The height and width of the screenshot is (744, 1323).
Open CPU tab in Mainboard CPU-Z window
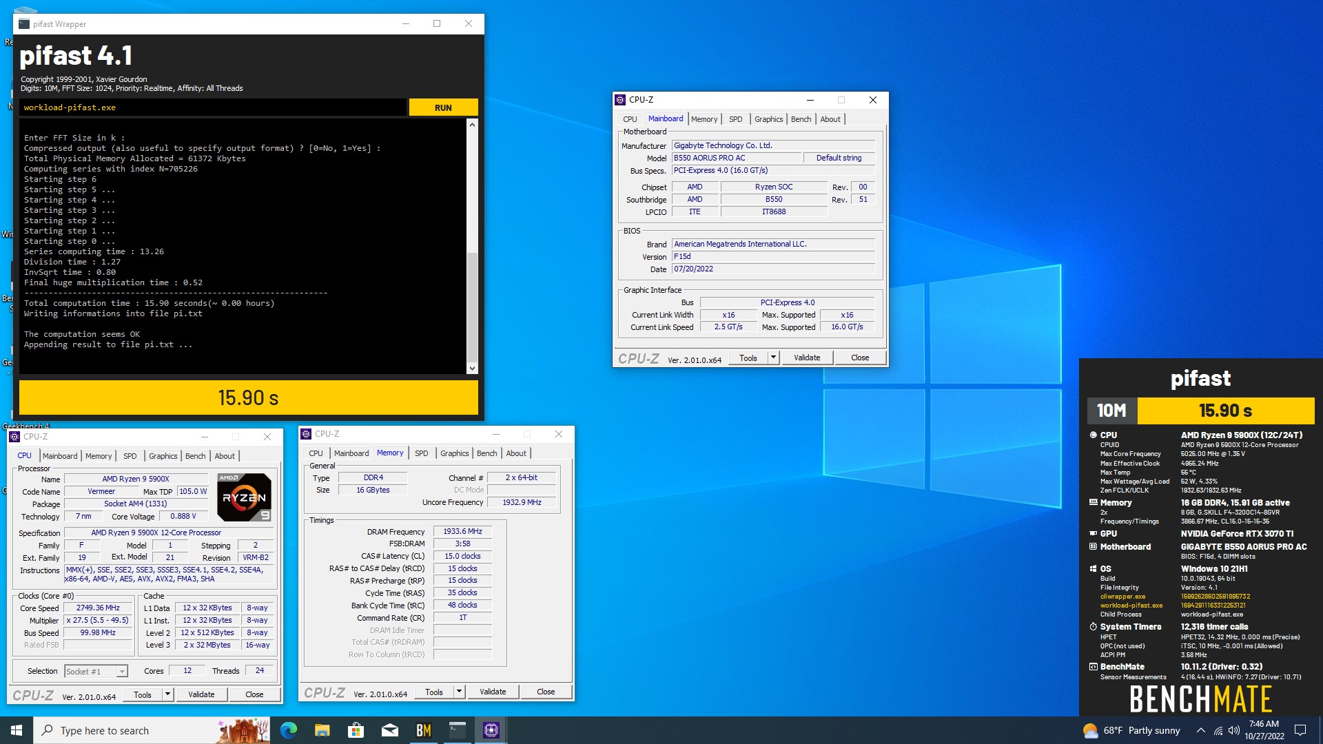[630, 119]
